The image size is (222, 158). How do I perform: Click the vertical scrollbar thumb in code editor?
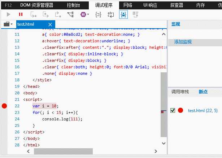(x=164, y=105)
